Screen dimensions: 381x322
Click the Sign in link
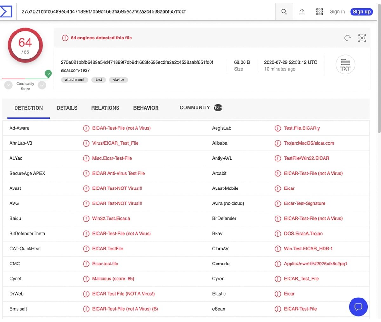pyautogui.click(x=337, y=12)
